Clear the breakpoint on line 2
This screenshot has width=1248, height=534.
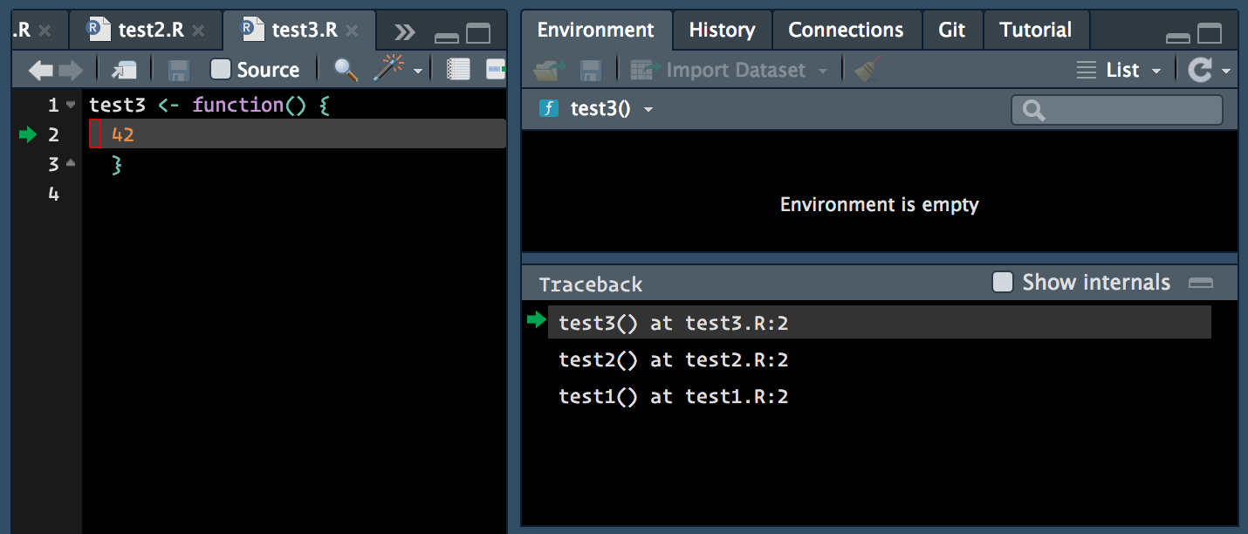(93, 133)
